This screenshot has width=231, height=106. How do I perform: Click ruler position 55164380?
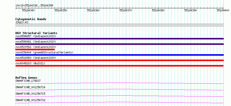pos(158,10)
